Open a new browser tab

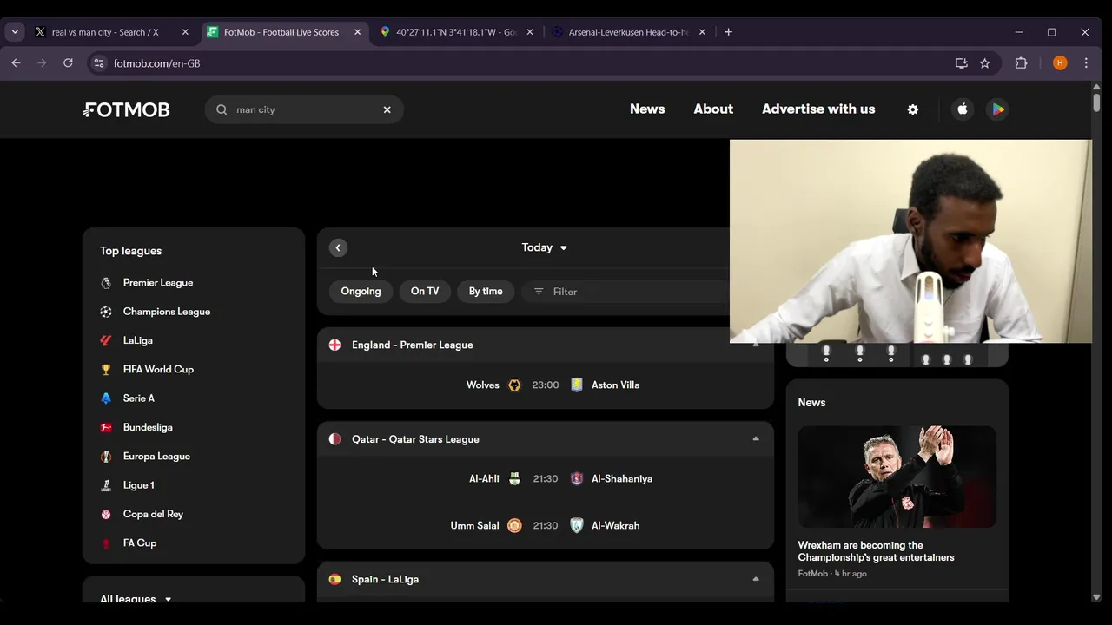click(728, 32)
